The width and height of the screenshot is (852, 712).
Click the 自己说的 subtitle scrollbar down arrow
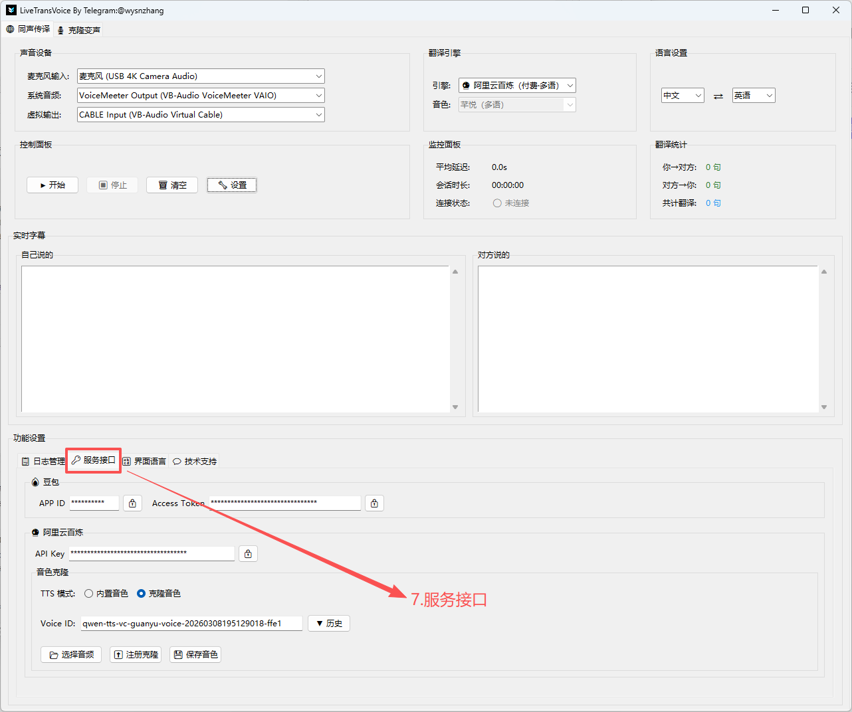[455, 407]
